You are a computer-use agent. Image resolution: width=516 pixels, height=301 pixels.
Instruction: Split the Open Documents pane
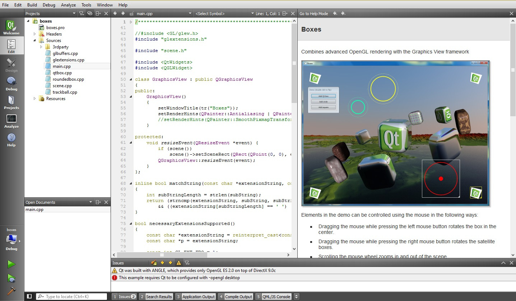98,202
